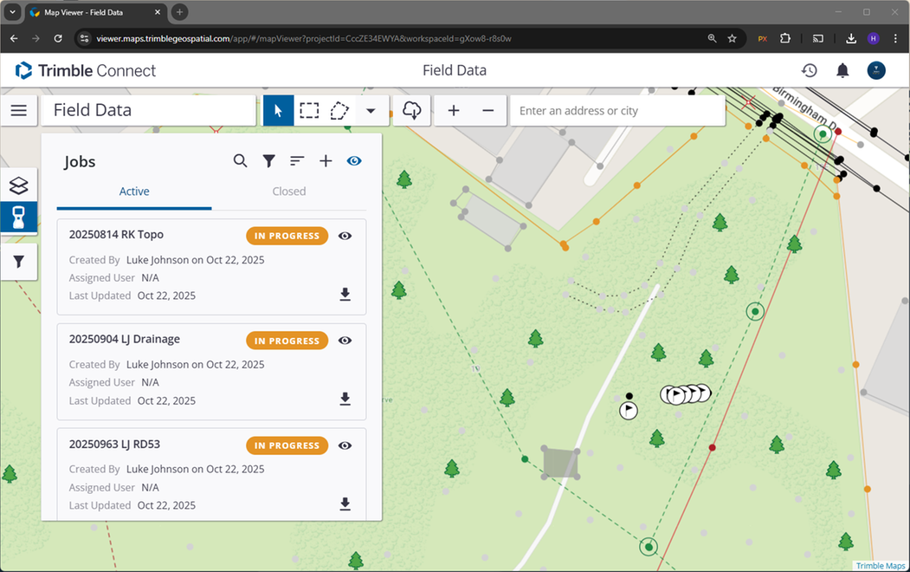Select the rectangle selection tool

[309, 111]
